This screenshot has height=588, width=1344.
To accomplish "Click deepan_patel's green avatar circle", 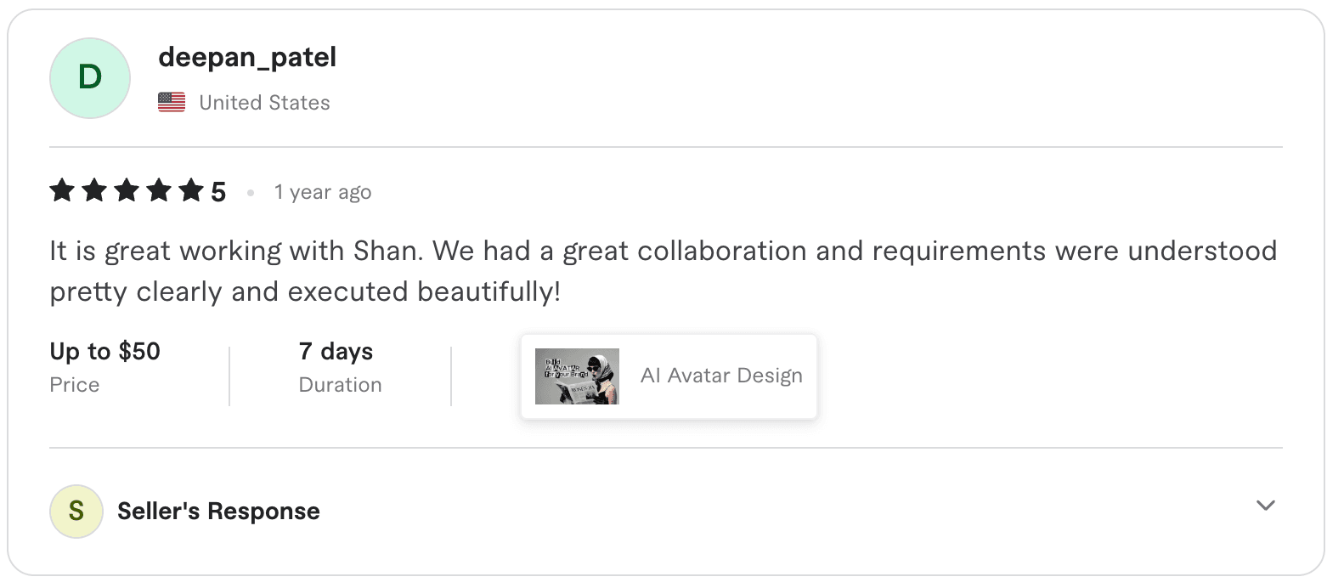I will 89,77.
